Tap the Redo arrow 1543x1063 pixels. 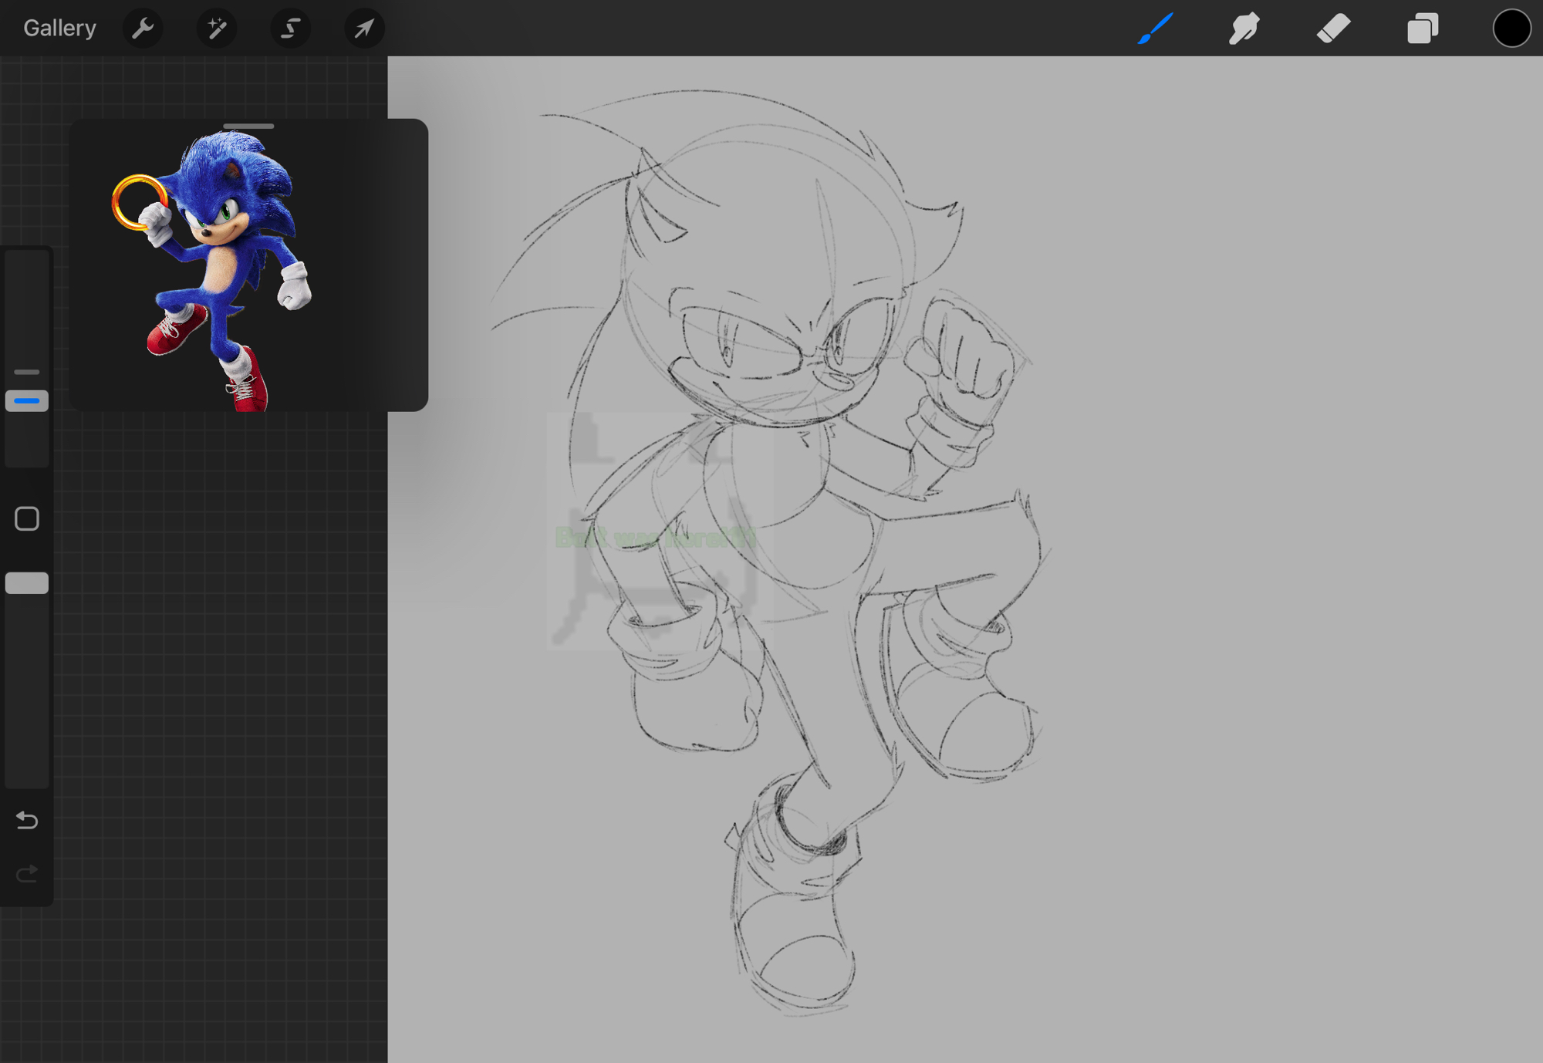[27, 873]
